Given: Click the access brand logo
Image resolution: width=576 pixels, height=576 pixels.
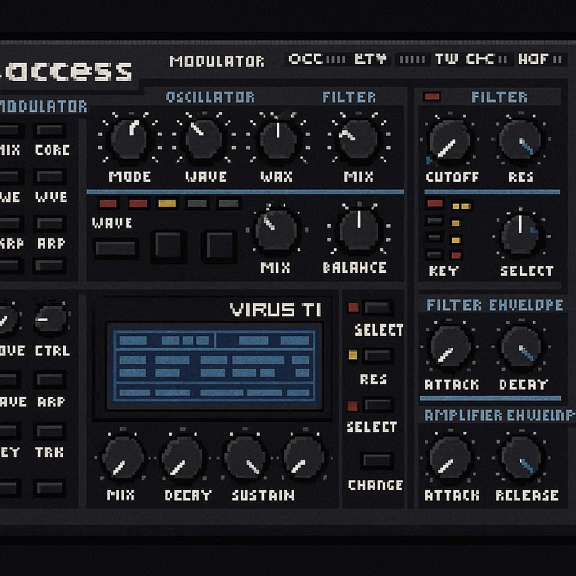Looking at the screenshot, I should click(x=67, y=71).
